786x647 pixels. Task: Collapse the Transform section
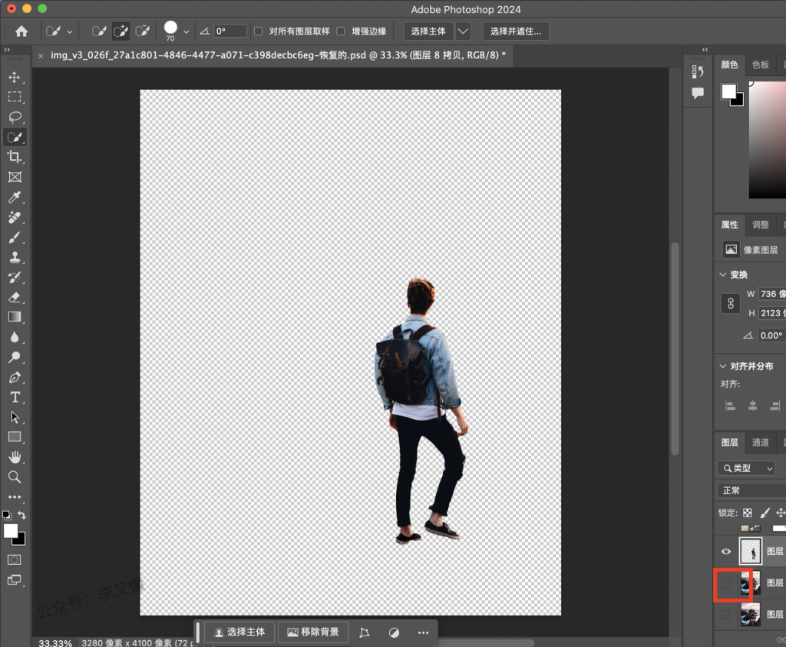[723, 275]
